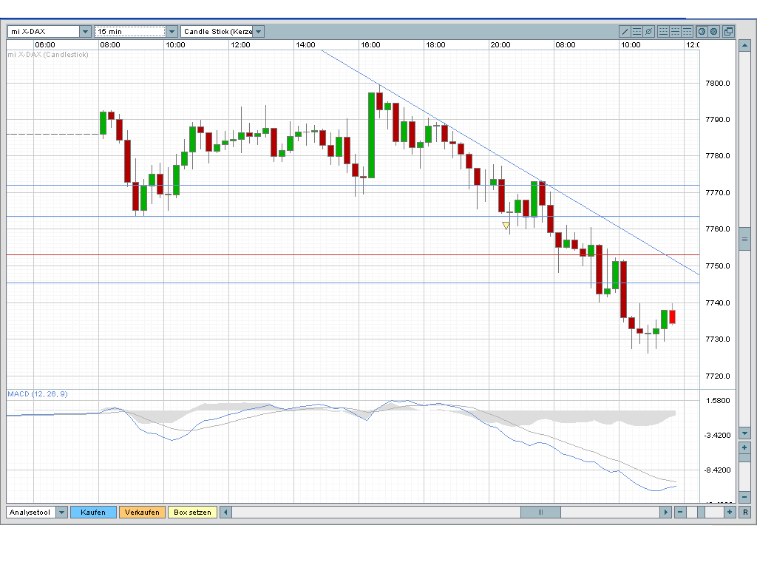
Task: Click the 7800.0 price axis label
Action: (x=718, y=84)
